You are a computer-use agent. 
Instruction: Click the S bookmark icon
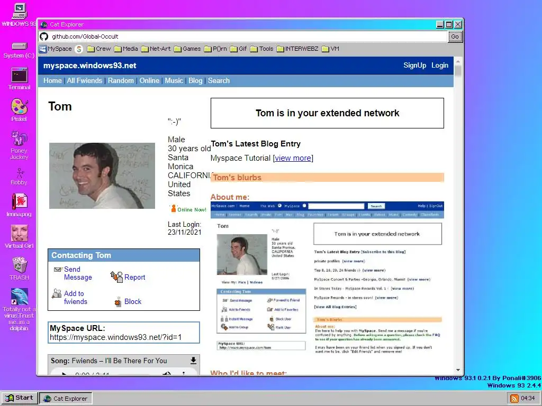(79, 49)
